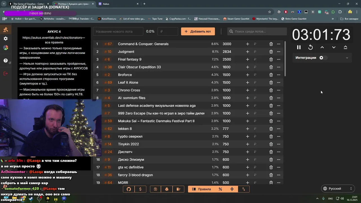Image resolution: width=361 pixels, height=203 pixels.
Task: Reset the timer with circular arrow
Action: (x=311, y=47)
